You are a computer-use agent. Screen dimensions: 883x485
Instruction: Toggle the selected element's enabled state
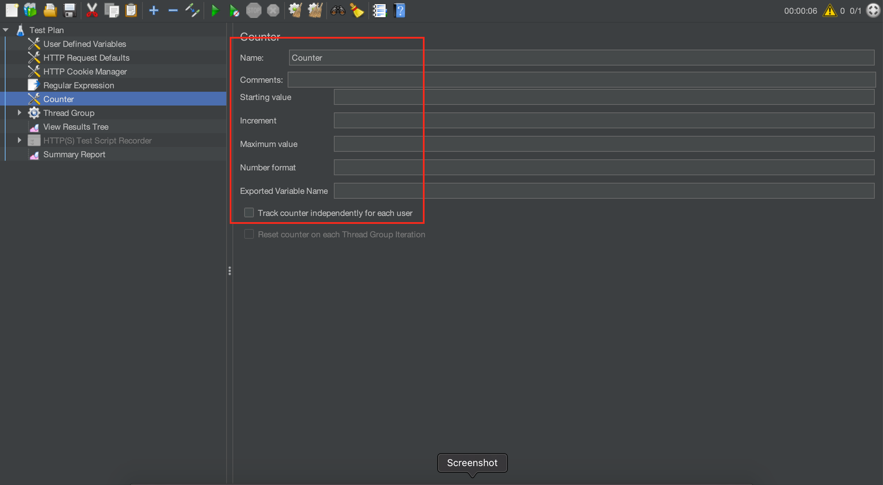pos(192,10)
